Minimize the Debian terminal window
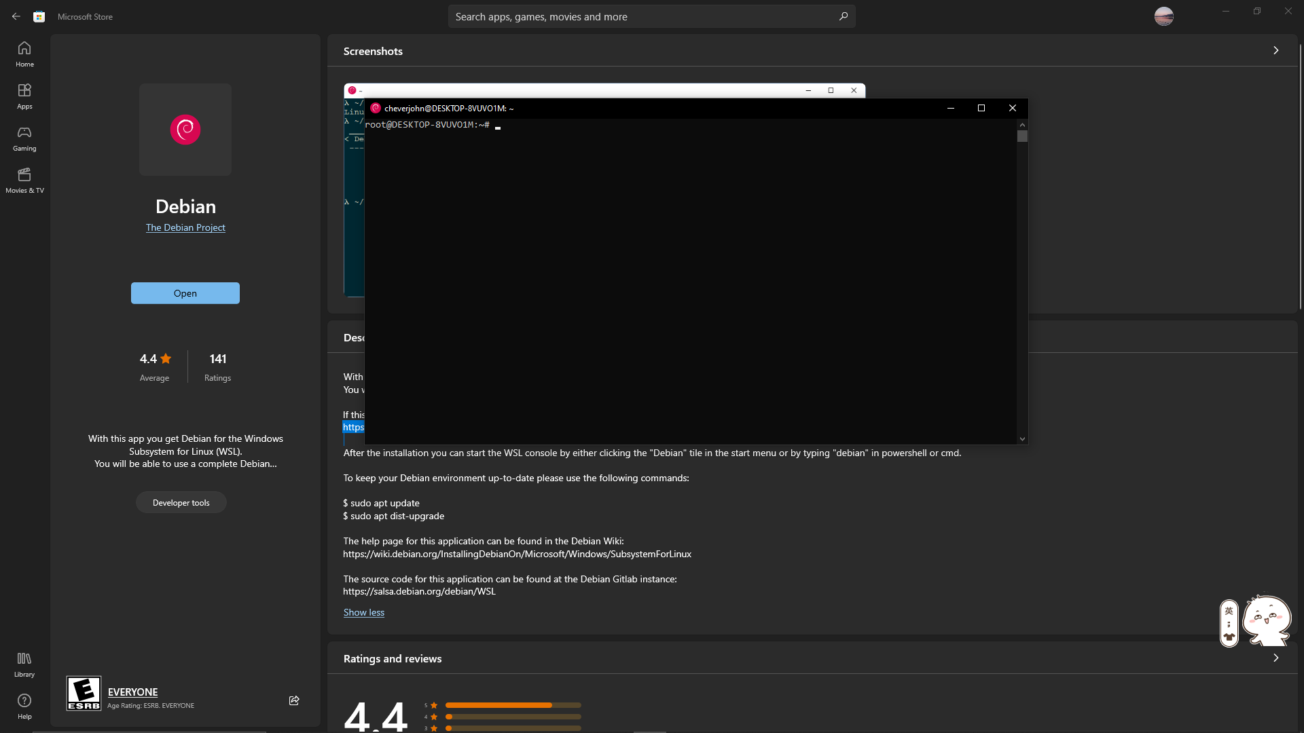This screenshot has width=1304, height=733. click(951, 108)
